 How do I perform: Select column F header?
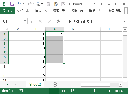point(110,29)
